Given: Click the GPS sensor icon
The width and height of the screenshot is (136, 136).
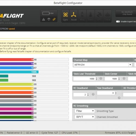Looking at the screenshot, I should 99,16.
